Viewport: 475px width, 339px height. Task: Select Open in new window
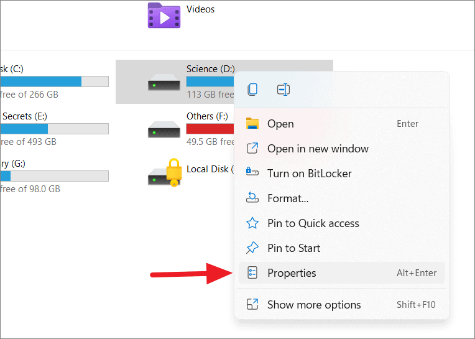[318, 149]
